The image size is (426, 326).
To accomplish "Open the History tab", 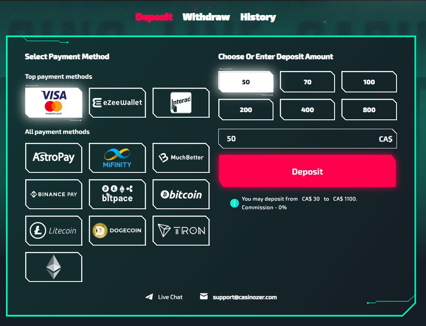I will [258, 17].
